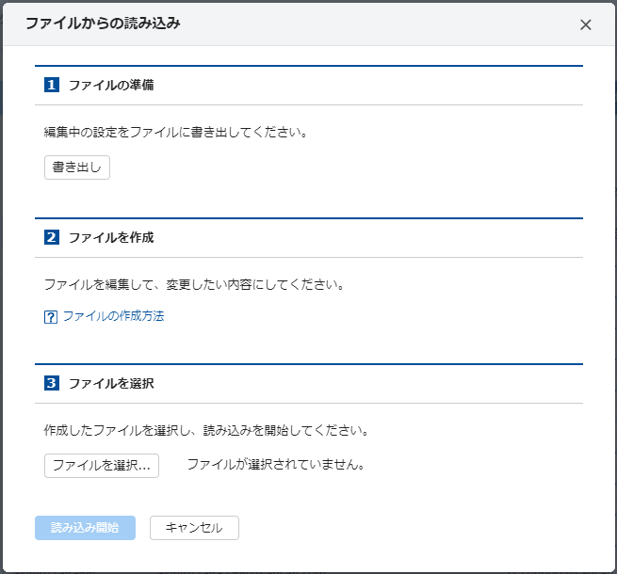Click the step 3 number badge

pyautogui.click(x=52, y=383)
